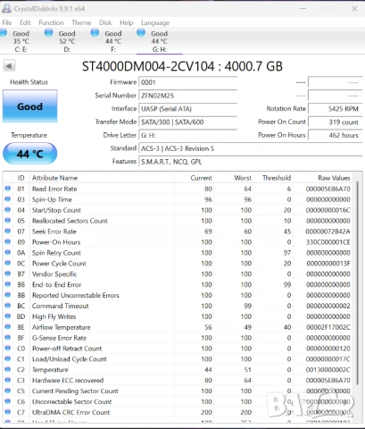Select the G: H: drive status orb
The width and height of the screenshot is (365, 429).
point(141,33)
